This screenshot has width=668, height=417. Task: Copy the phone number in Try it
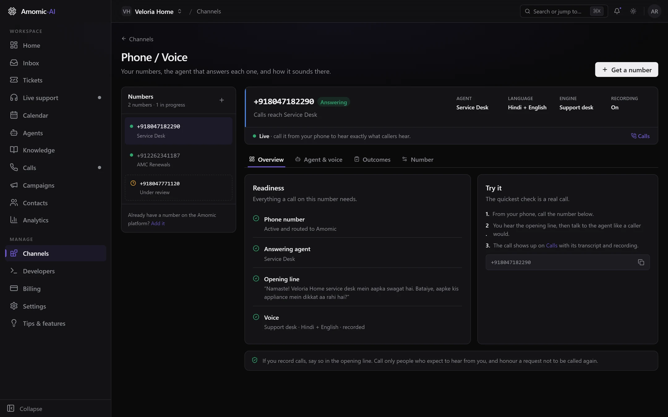tap(641, 262)
